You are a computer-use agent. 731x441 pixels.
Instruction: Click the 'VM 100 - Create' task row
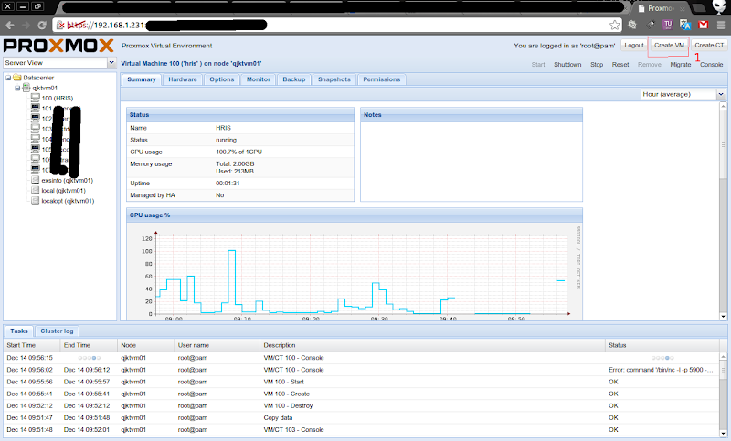[x=362, y=394]
